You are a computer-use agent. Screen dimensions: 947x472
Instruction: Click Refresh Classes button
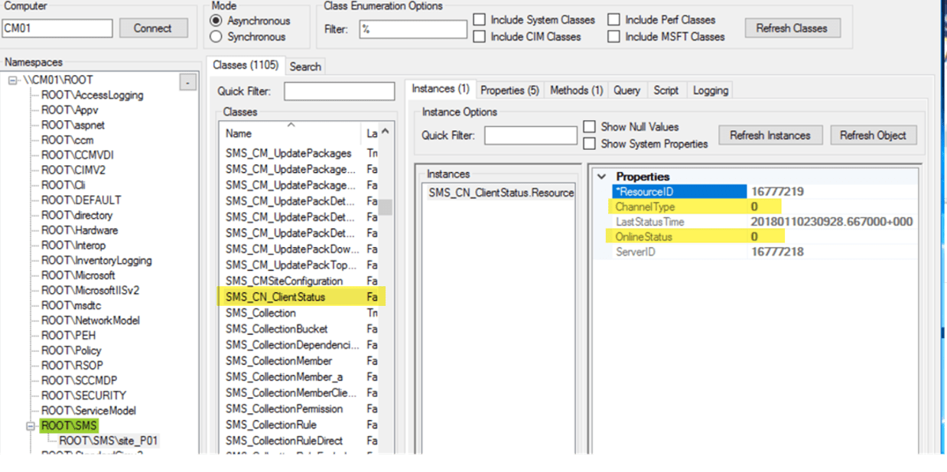792,28
